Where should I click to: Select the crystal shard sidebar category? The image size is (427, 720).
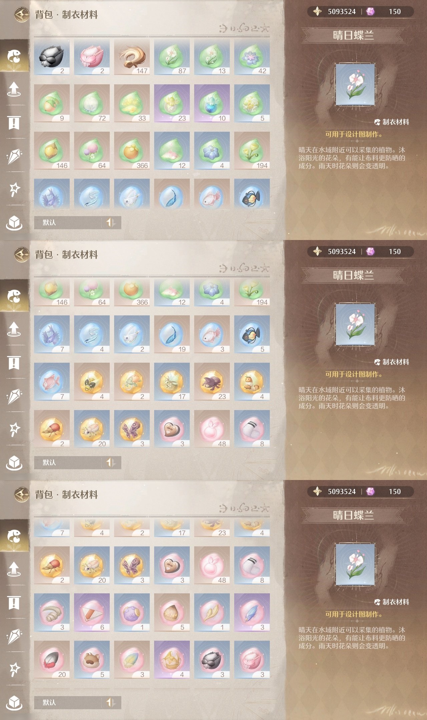(x=14, y=156)
